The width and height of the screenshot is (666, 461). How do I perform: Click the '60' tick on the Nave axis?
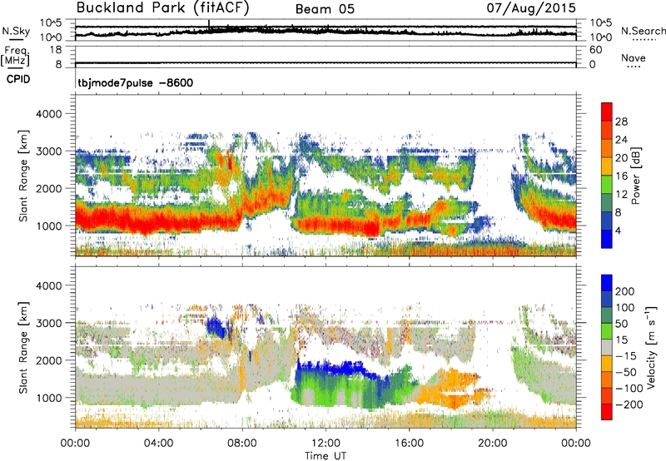coord(595,50)
